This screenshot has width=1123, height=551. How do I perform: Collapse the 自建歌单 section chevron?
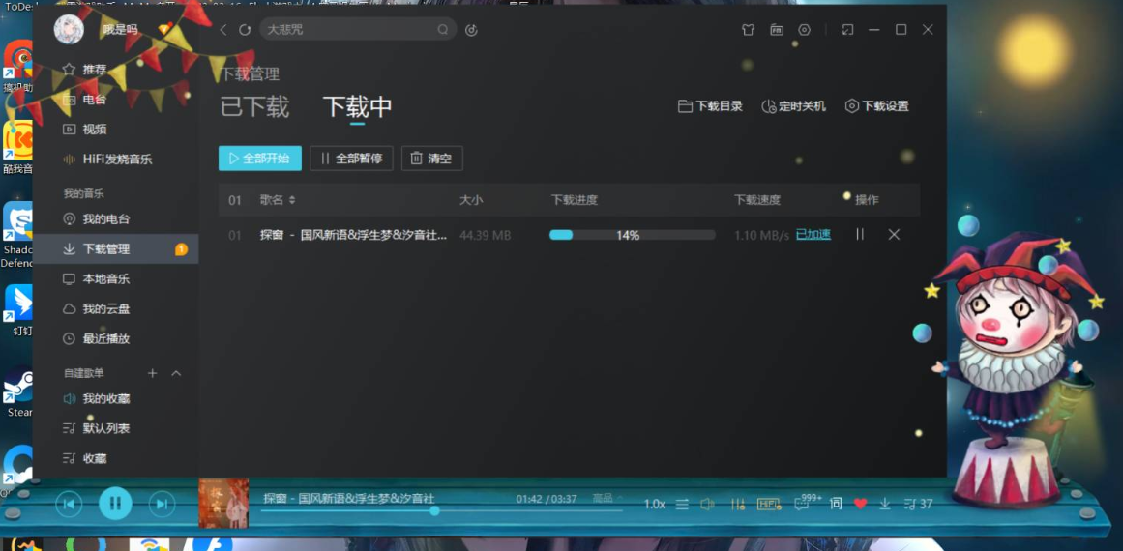click(x=176, y=373)
